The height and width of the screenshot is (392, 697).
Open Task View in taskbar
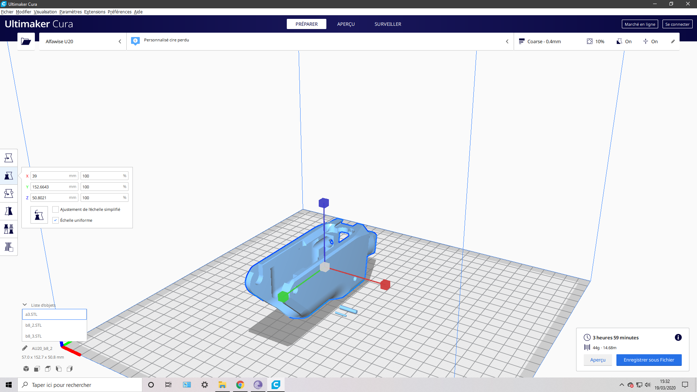(x=168, y=385)
